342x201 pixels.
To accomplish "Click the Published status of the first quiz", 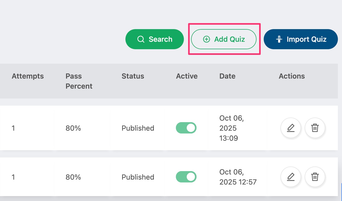I will [x=138, y=128].
